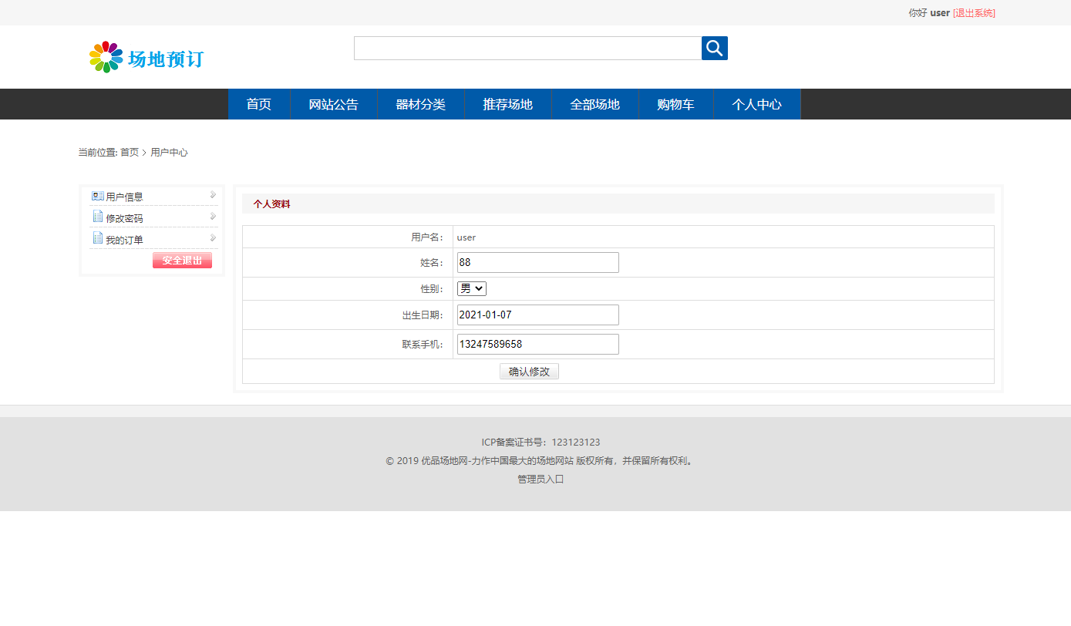This screenshot has height=626, width=1071.
Task: Click the user icon beside 用户信息
Action: (96, 195)
